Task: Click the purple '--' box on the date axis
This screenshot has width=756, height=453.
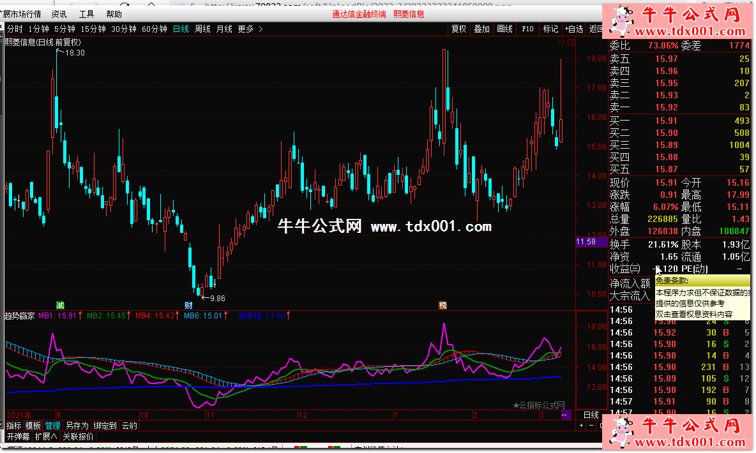Action: (565, 415)
